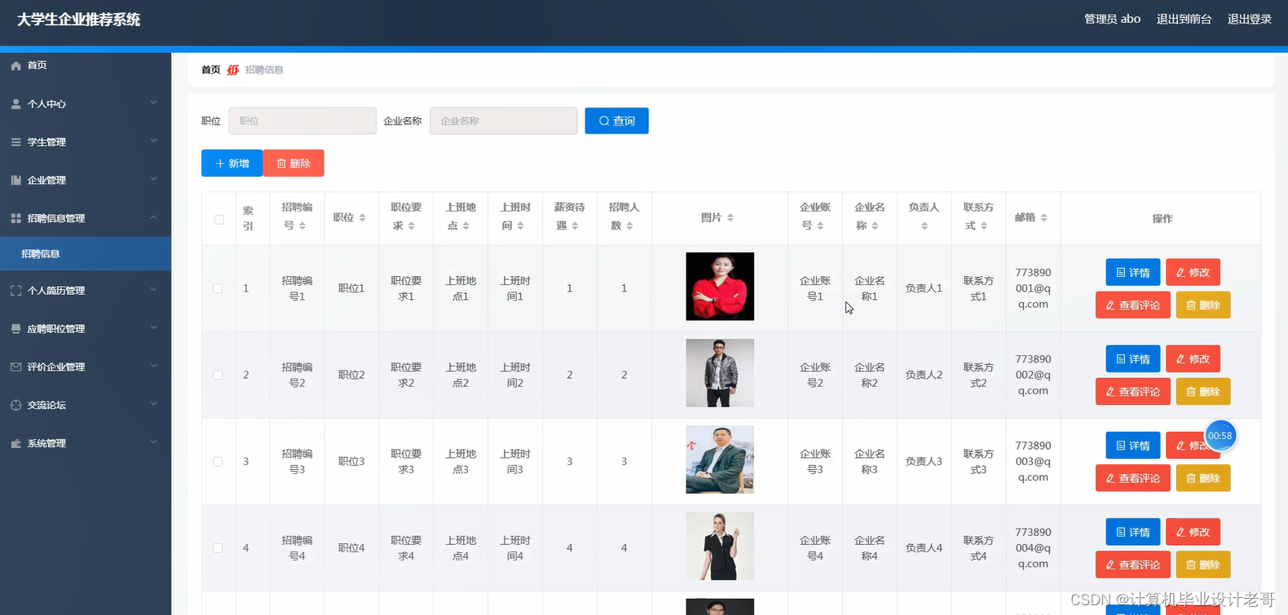Sort by 薪资待遇 column arrows

tap(575, 226)
